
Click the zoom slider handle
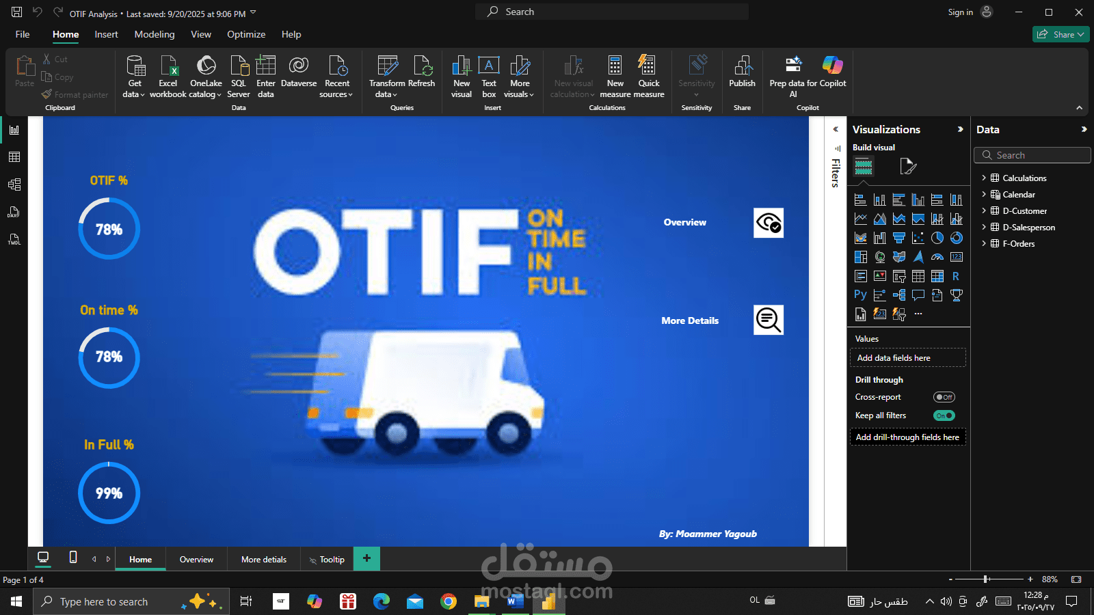click(986, 579)
